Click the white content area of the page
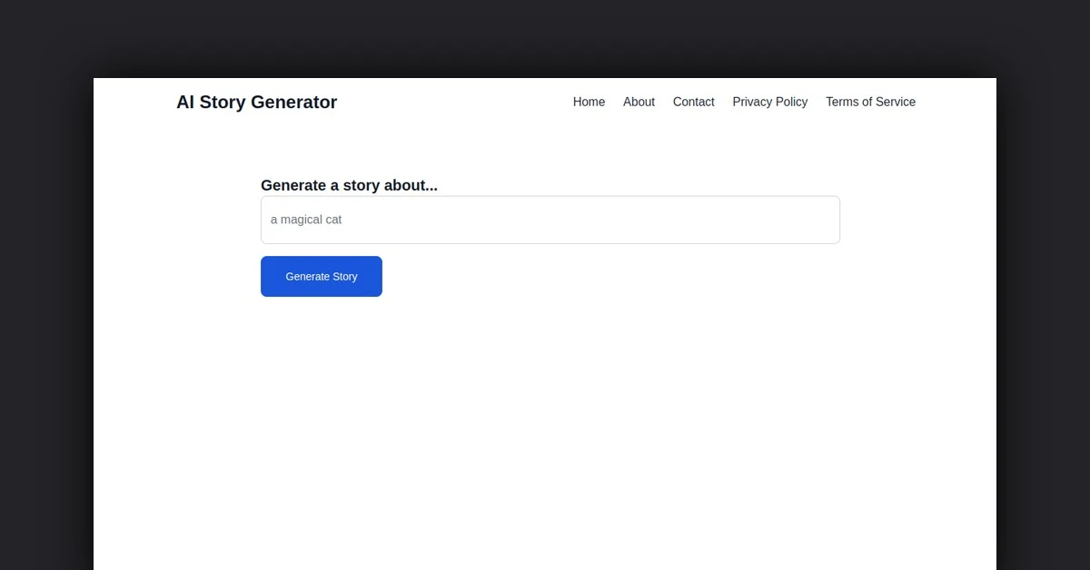Viewport: 1090px width, 570px height. coord(545,408)
